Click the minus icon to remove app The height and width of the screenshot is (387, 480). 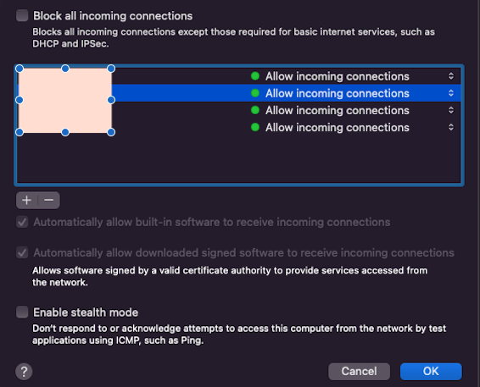[x=48, y=200]
